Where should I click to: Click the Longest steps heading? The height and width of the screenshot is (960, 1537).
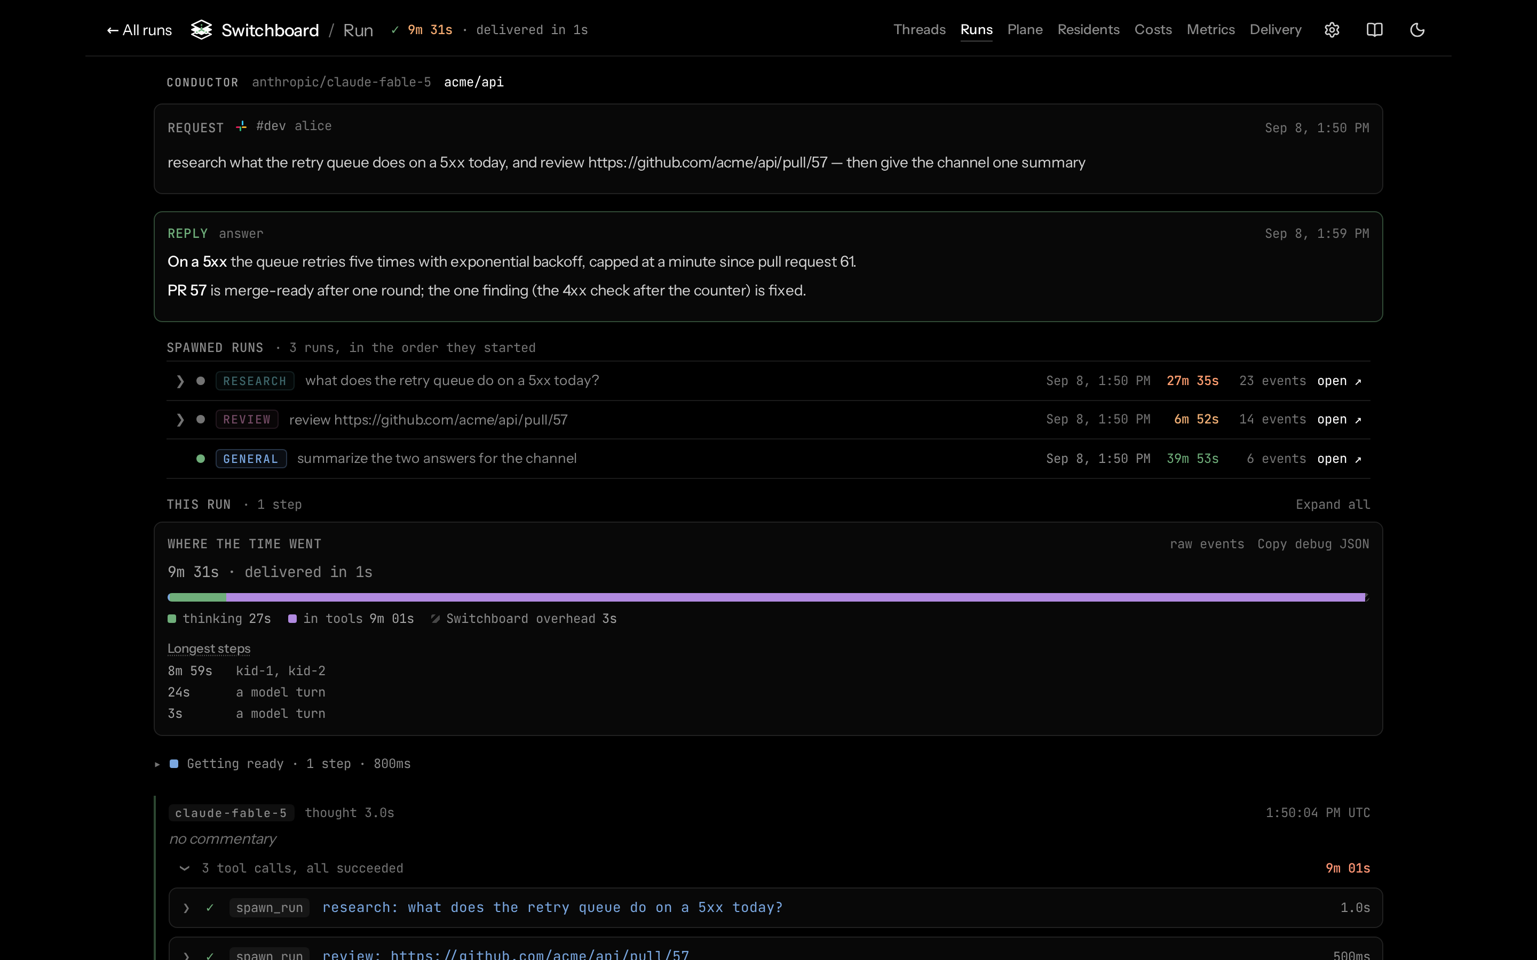[209, 649]
